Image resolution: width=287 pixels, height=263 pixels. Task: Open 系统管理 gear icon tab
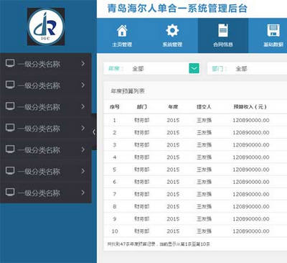point(172,35)
